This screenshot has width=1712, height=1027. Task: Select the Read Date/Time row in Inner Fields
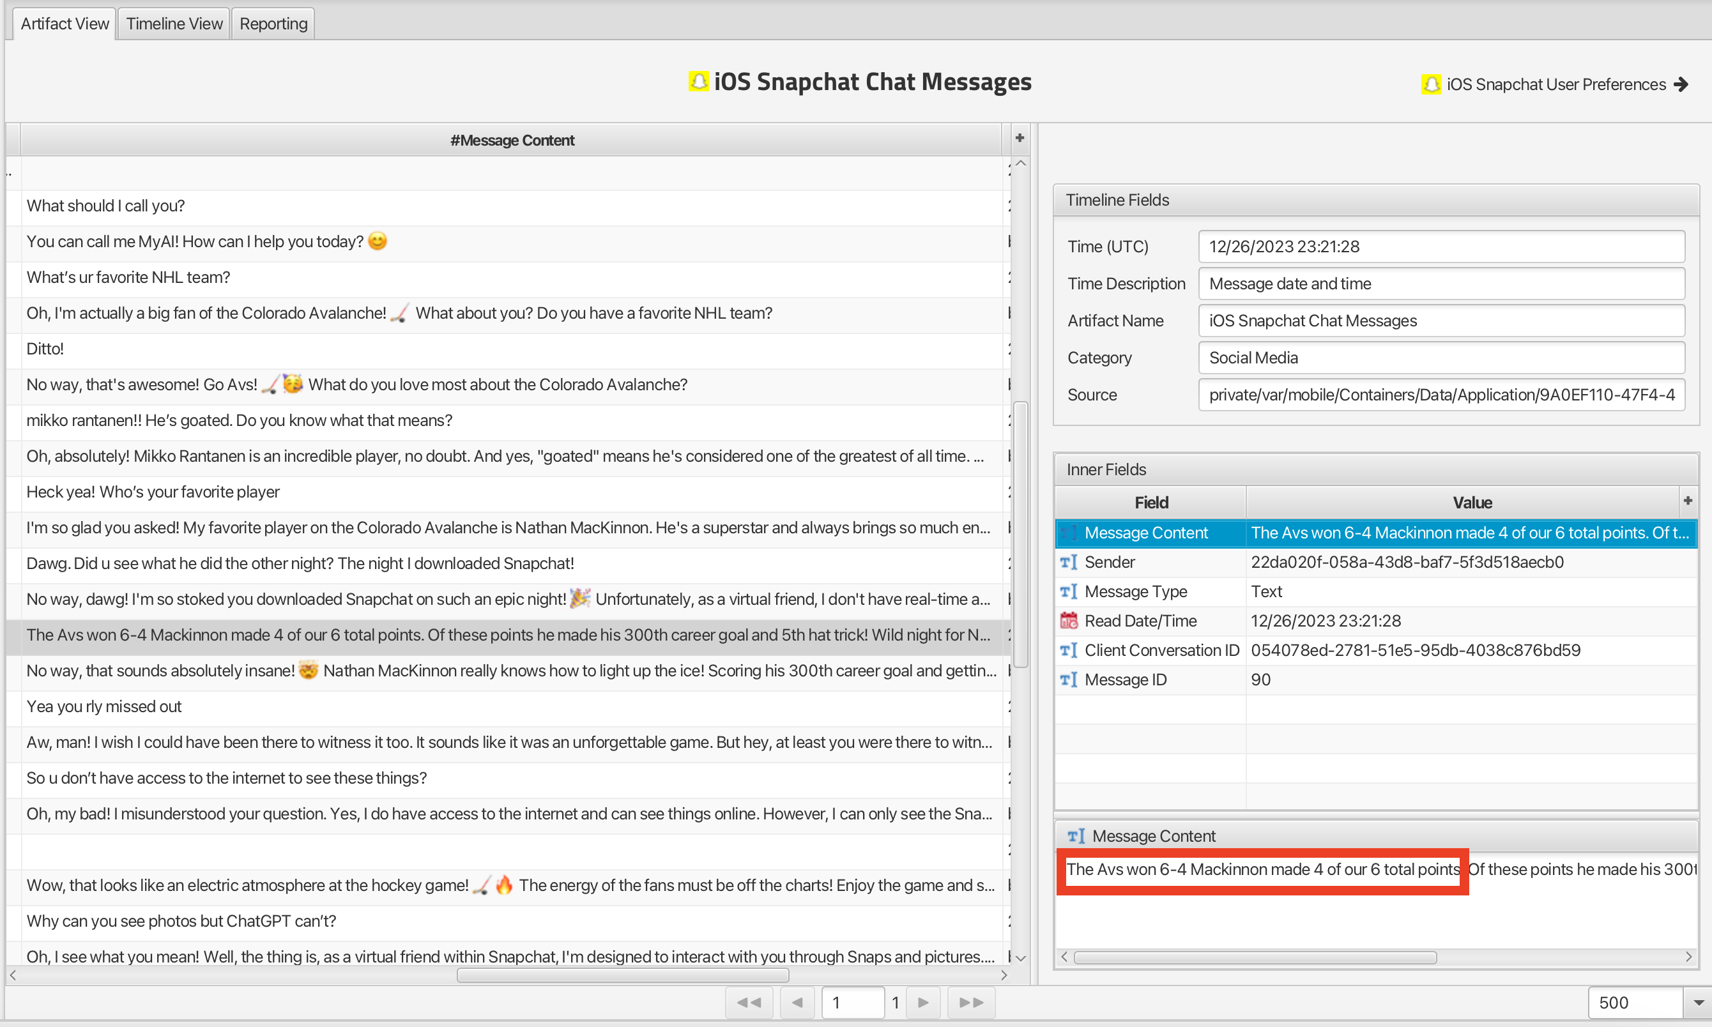(1376, 621)
